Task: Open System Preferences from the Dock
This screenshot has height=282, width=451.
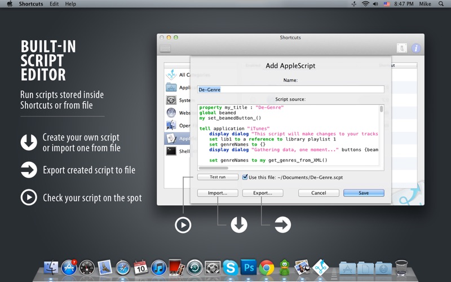Action: point(213,267)
